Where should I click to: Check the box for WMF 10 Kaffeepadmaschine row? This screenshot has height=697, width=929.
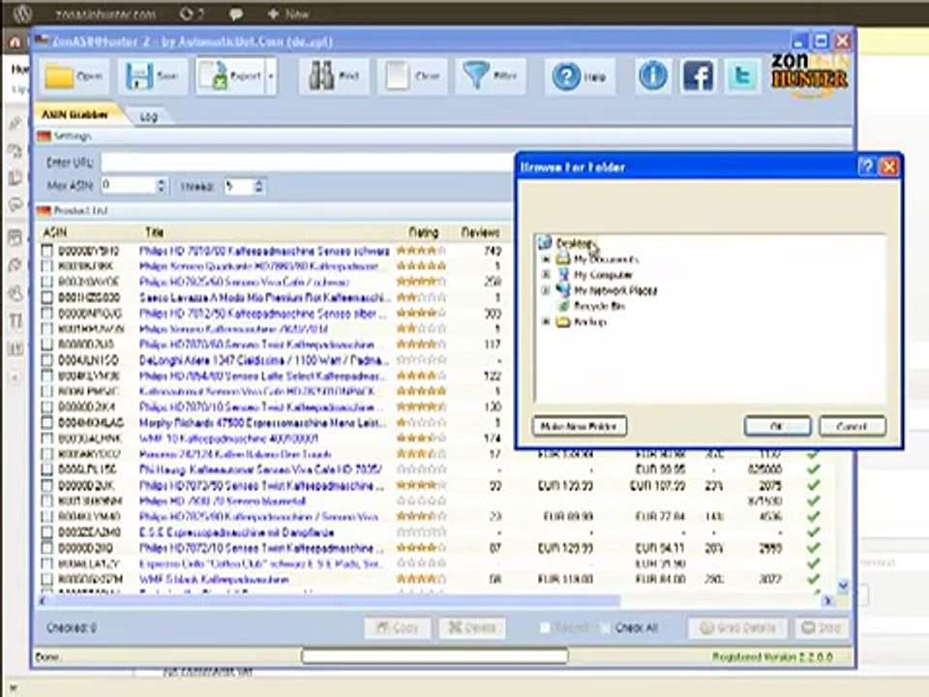[x=46, y=439]
